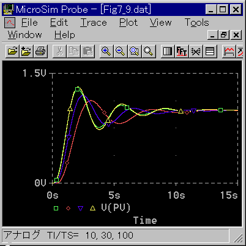Open the Trace menu
Image resolution: width=246 pixels, height=246 pixels.
[x=94, y=23]
